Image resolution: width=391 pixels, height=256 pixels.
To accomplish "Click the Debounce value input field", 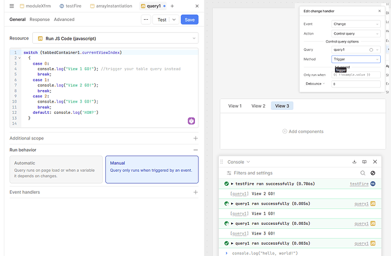I will pyautogui.click(x=355, y=84).
